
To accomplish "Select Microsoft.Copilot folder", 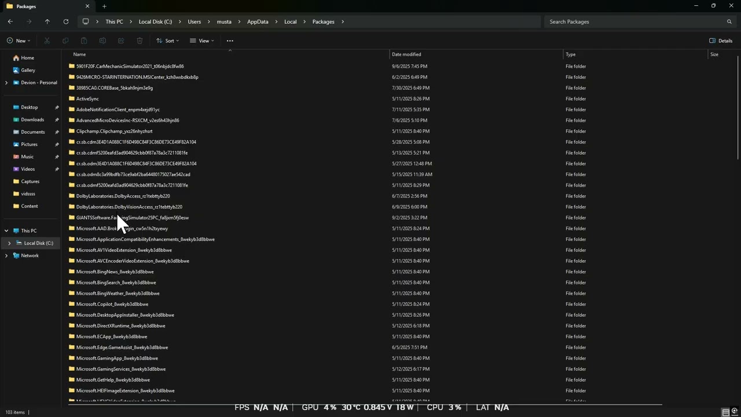I will click(x=112, y=304).
